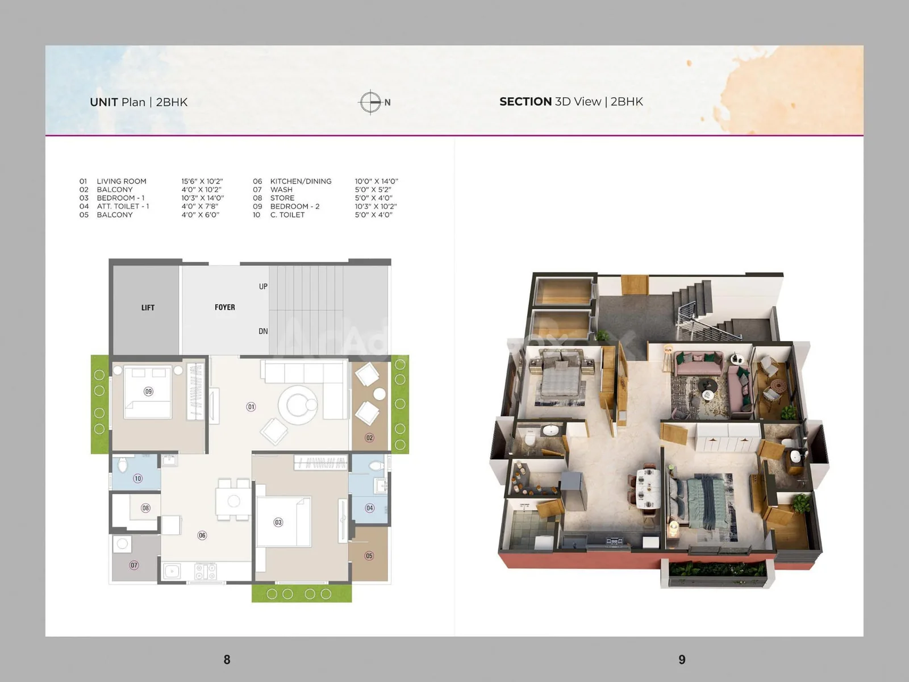Viewport: 909px width, 682px height.
Task: Click room marker 05 in lower balcony
Action: coord(369,556)
